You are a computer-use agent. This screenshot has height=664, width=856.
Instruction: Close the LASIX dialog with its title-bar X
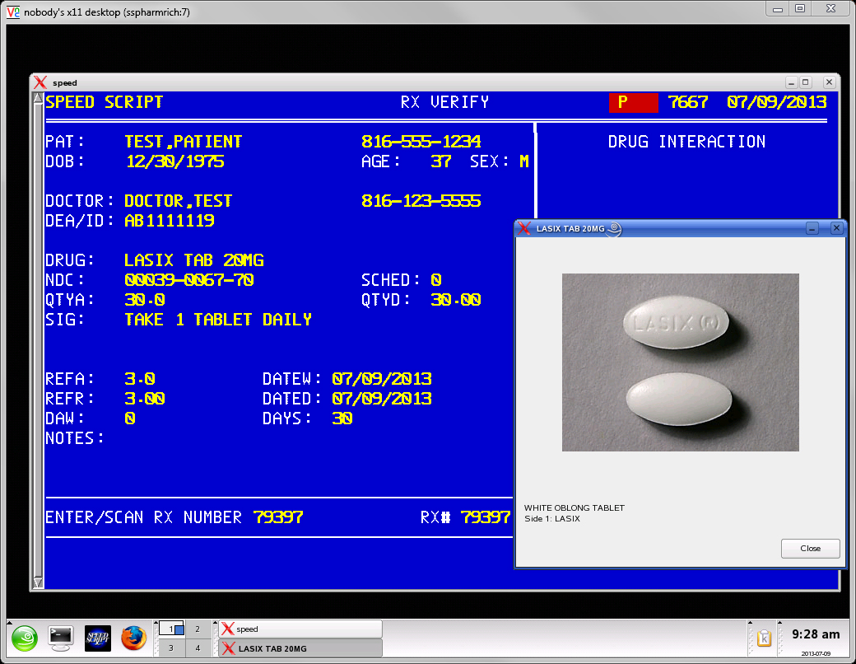point(836,228)
